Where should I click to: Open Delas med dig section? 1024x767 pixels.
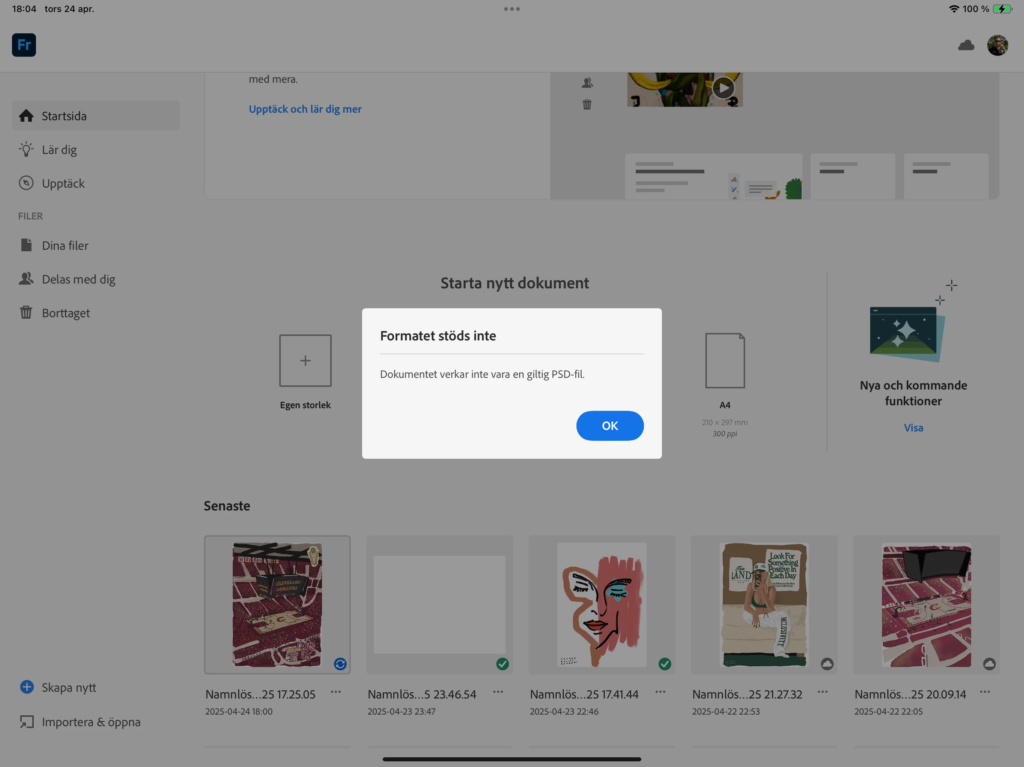point(78,279)
